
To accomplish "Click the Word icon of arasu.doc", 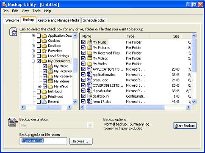I will coord(89,80).
